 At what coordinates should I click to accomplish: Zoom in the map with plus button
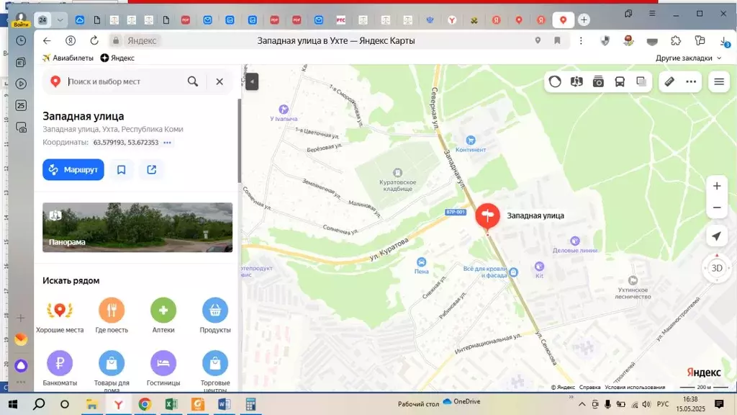coord(717,186)
